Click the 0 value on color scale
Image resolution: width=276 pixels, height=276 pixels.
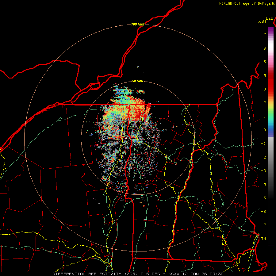pyautogui.click(x=265, y=130)
